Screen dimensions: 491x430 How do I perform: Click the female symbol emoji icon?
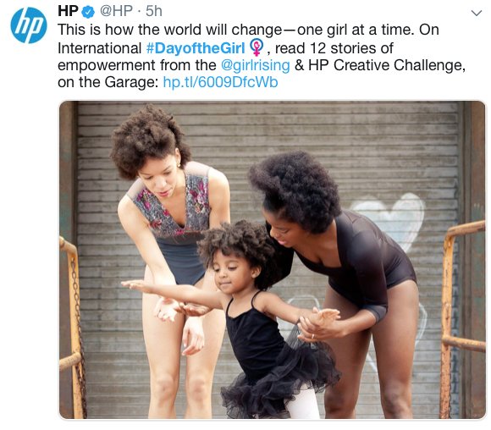(x=256, y=47)
